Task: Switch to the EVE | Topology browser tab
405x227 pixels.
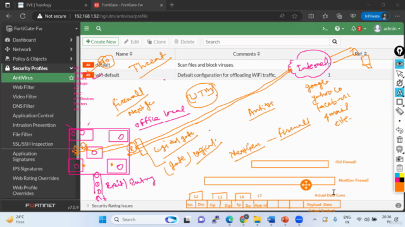Action: (x=52, y=5)
